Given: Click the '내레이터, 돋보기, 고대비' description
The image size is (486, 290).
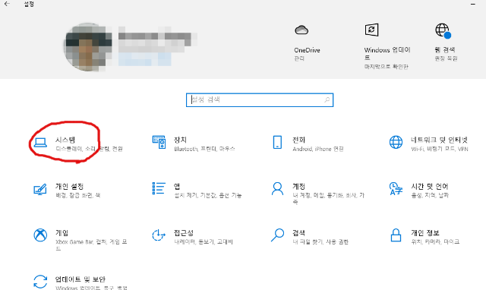Looking at the screenshot, I should (x=204, y=241).
